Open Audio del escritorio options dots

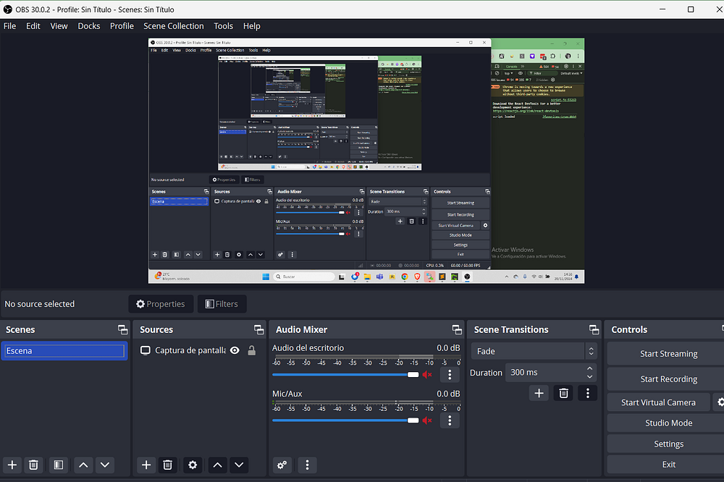click(450, 374)
